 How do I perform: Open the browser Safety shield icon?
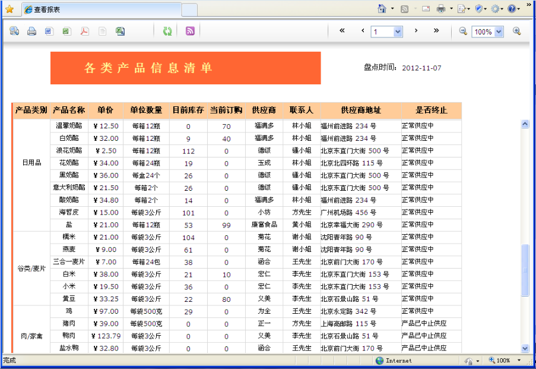[479, 9]
